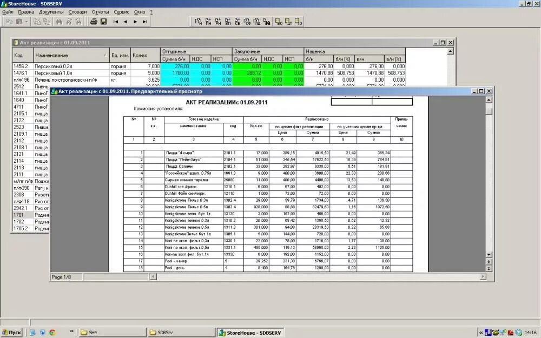Click the report icon labeled ВО

[279, 22]
